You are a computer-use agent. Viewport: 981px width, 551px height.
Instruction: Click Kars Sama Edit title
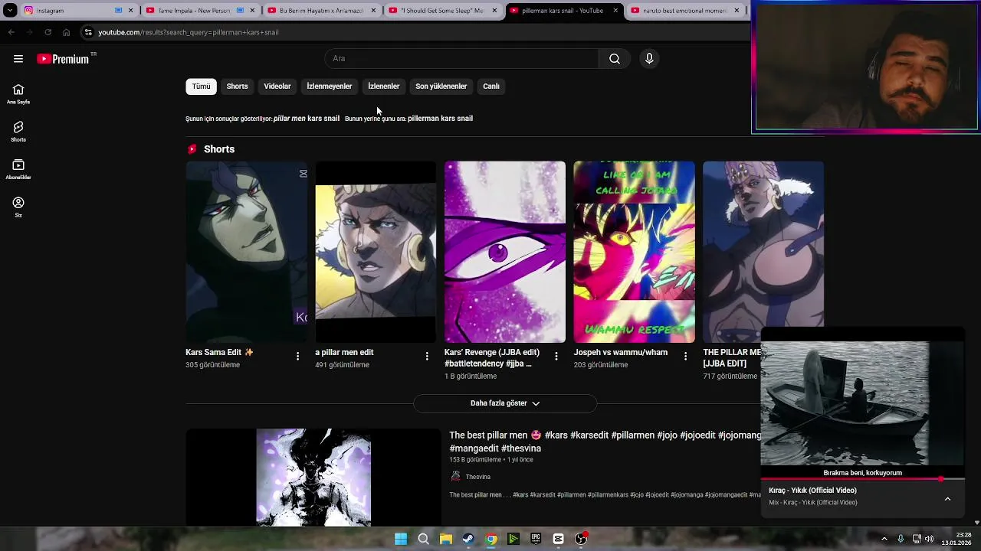click(219, 353)
